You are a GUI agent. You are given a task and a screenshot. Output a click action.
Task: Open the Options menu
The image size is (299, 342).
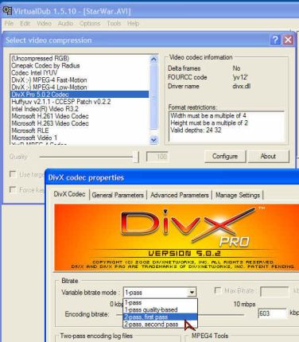tap(90, 23)
